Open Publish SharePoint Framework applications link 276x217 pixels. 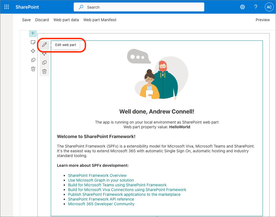click(x=124, y=194)
